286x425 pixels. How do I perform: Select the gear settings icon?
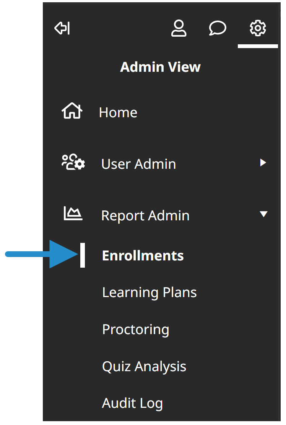(257, 28)
